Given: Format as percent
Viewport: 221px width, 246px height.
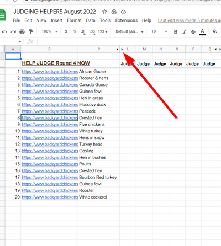Looking at the screenshot, I should [75, 31].
